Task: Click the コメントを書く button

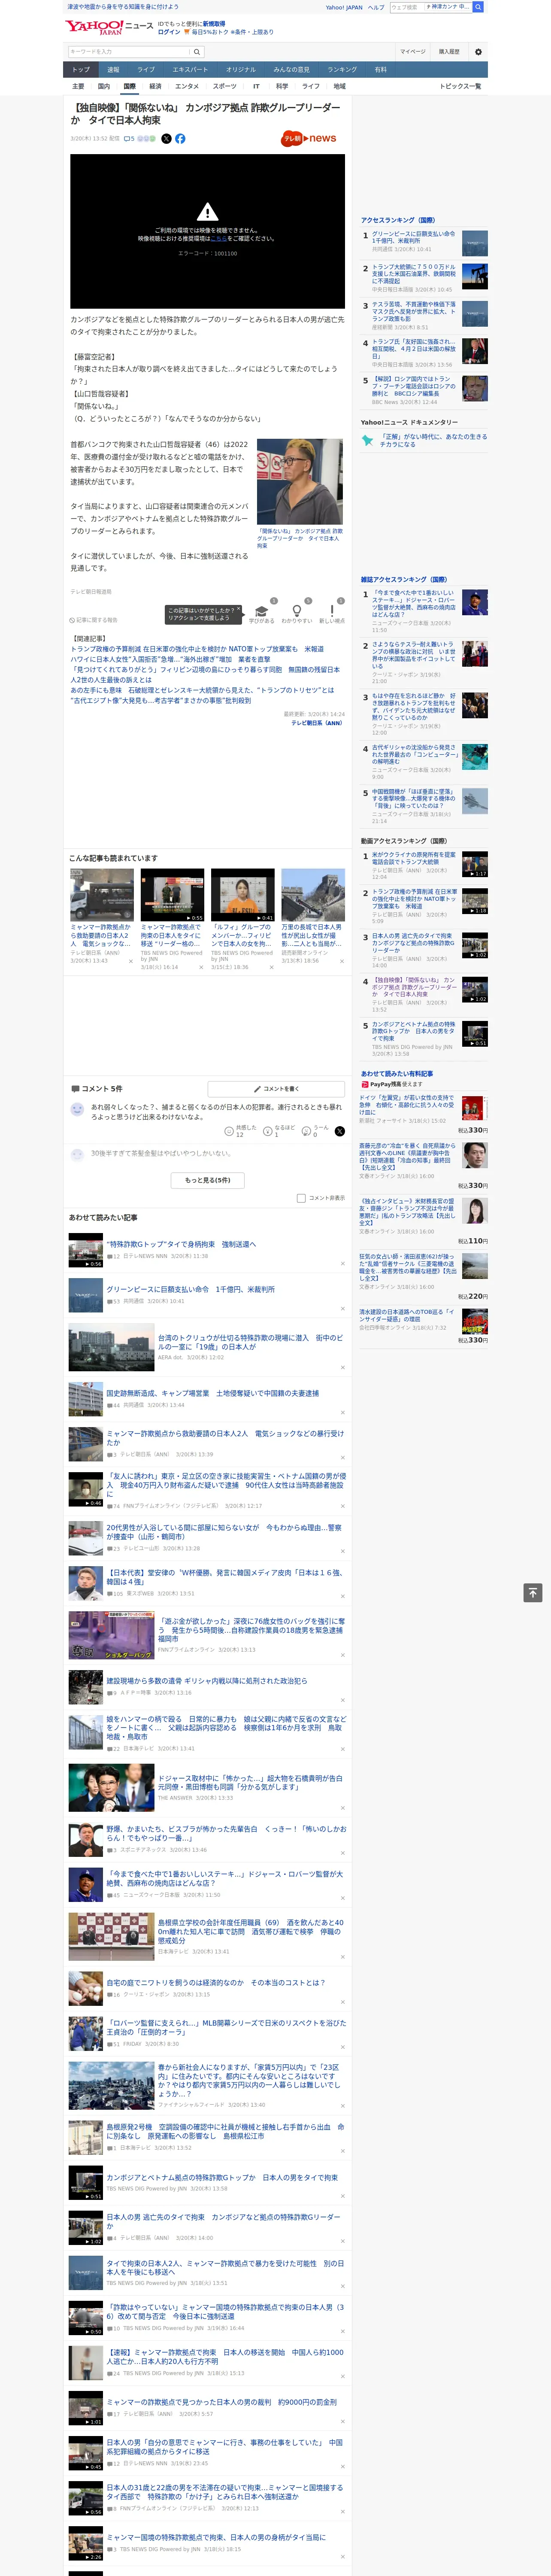Action: pos(277,1088)
